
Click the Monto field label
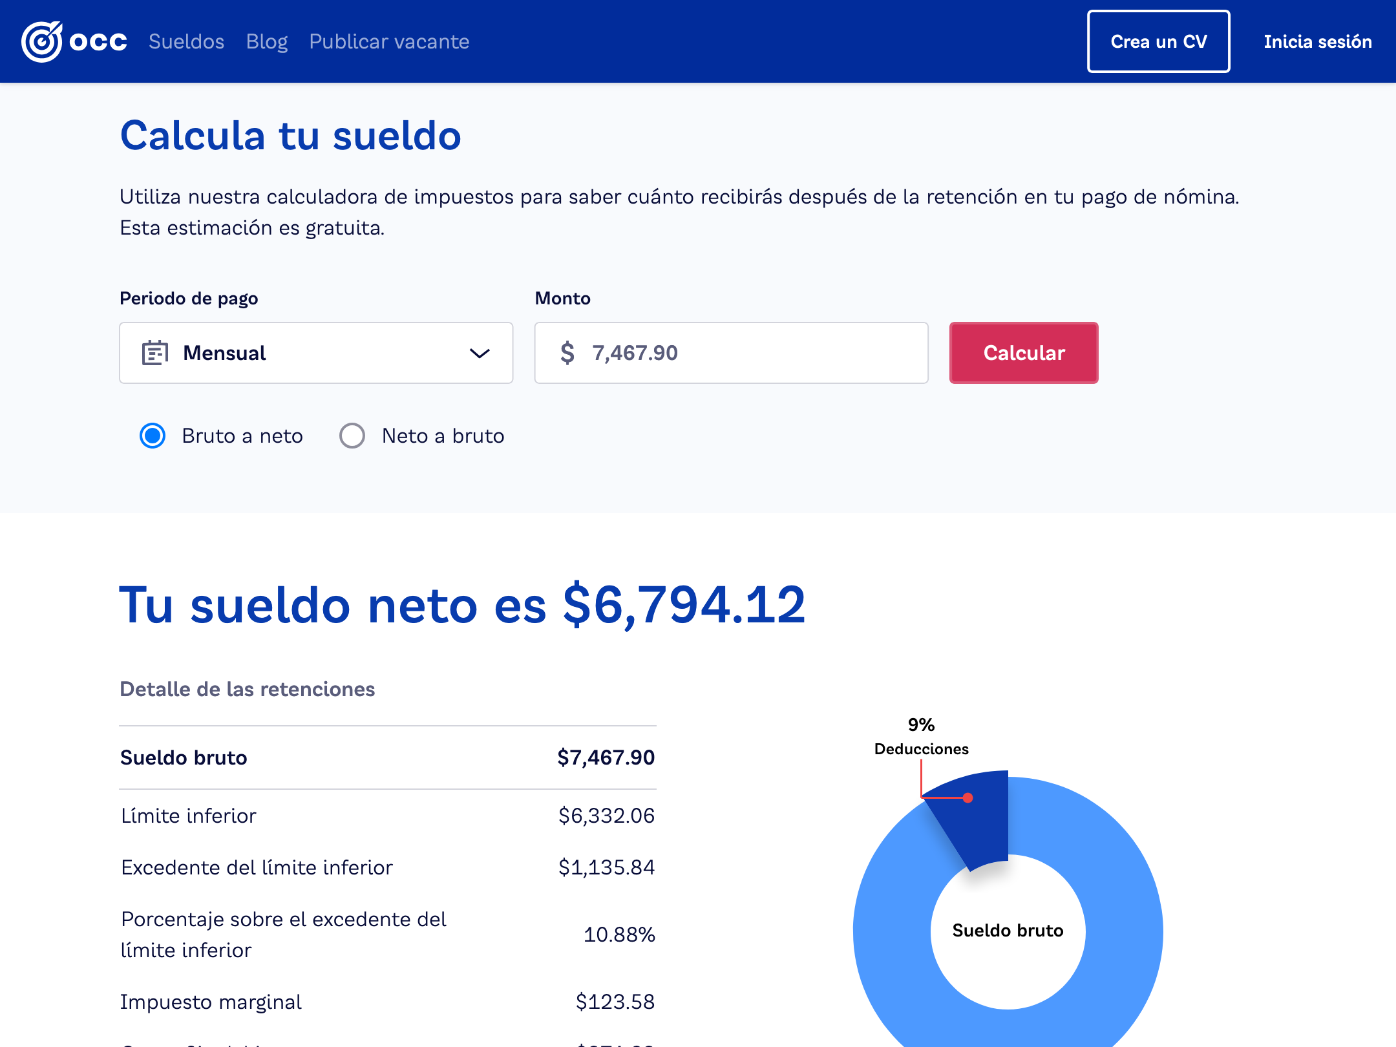point(563,298)
